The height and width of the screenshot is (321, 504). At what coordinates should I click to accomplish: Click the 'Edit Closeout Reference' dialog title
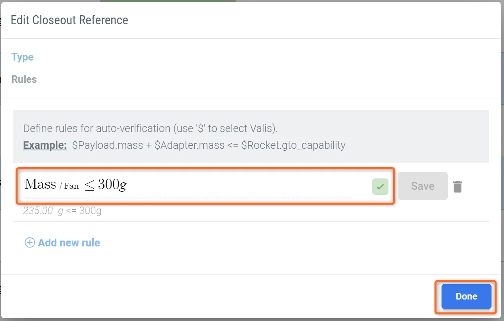pyautogui.click(x=69, y=20)
